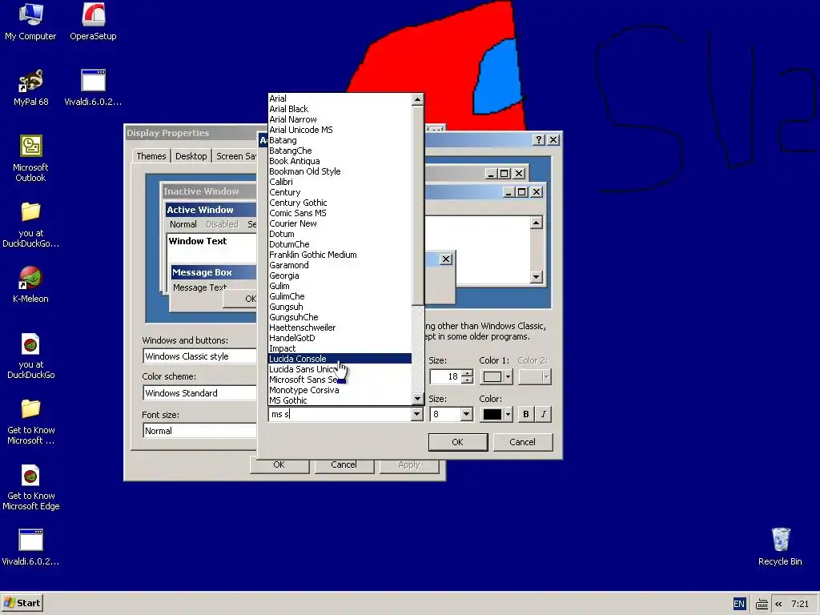Open My Computer desktop icon

(x=30, y=22)
